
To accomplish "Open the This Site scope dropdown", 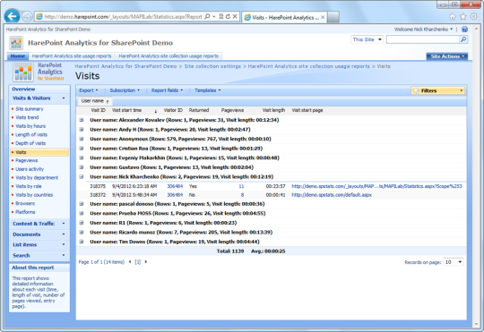I will (367, 39).
